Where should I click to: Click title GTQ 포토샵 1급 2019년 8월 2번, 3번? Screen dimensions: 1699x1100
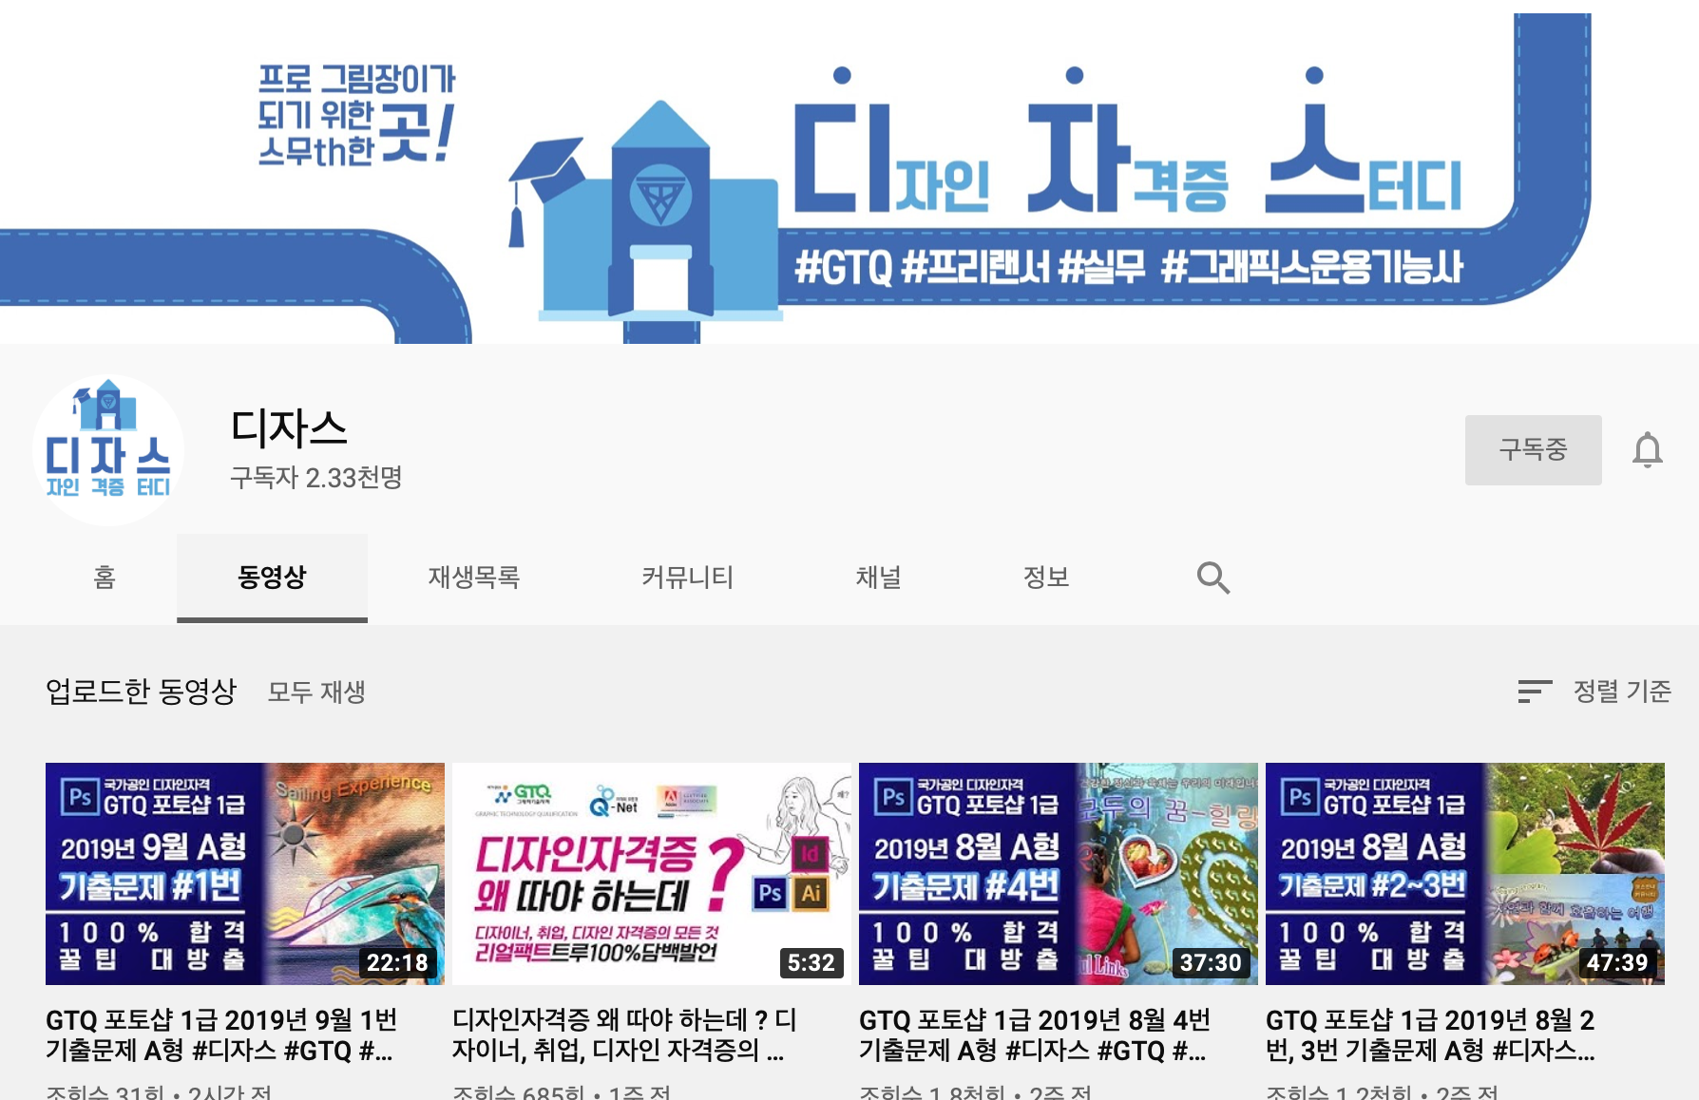(x=1430, y=1034)
